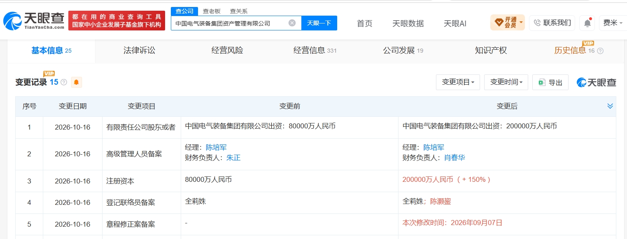The height and width of the screenshot is (239, 627).
Task: Click the 天眼一下 search button
Action: point(319,23)
